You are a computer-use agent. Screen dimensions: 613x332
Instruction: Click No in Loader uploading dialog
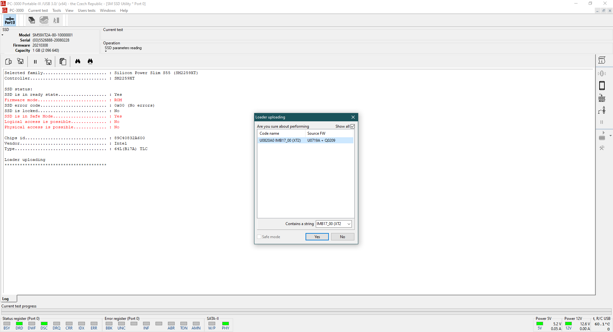coord(342,237)
